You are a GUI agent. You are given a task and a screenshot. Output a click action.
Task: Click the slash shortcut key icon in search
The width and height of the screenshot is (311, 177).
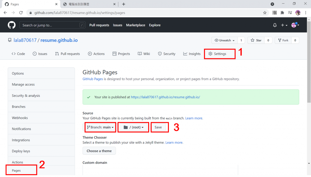click(81, 25)
